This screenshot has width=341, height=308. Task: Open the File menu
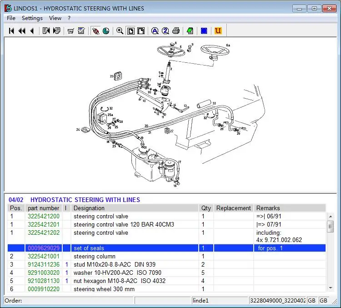[x=11, y=18]
